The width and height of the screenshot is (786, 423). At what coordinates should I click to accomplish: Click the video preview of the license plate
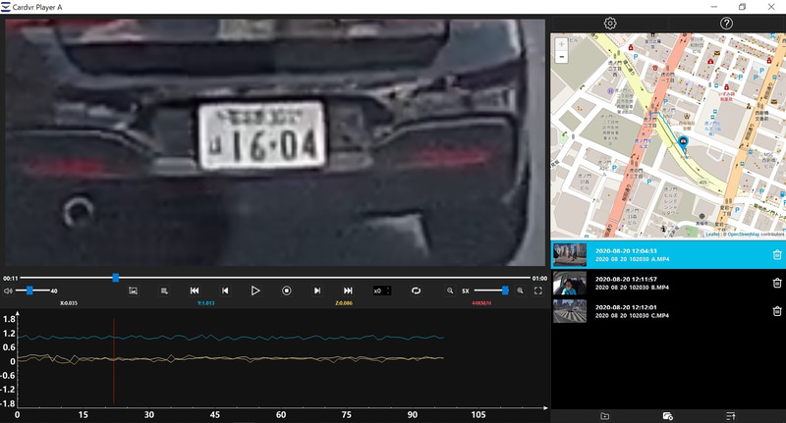(x=275, y=142)
